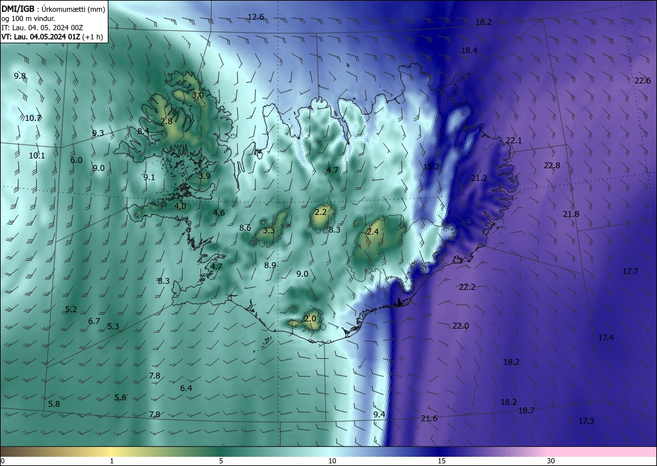Click the 8.4 value on the map

143,131
